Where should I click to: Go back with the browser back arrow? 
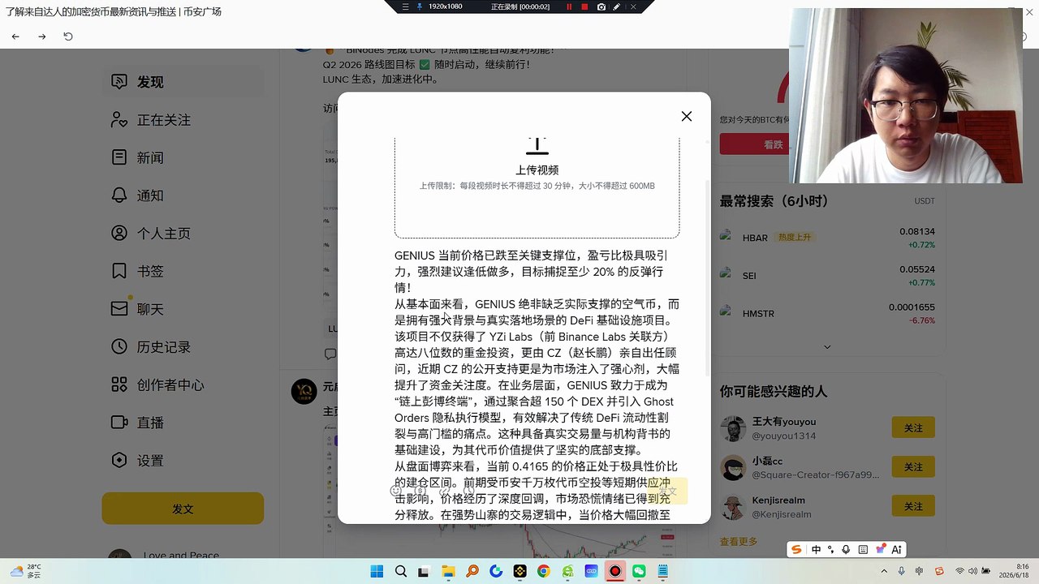click(15, 36)
